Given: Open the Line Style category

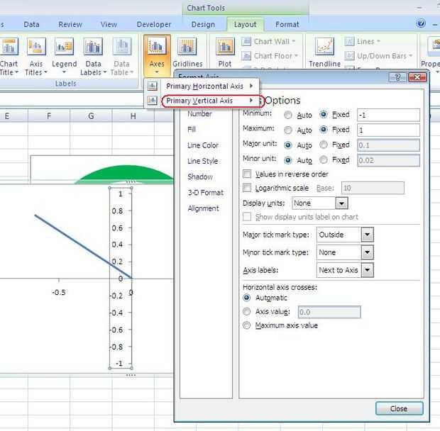Looking at the screenshot, I should coord(202,161).
